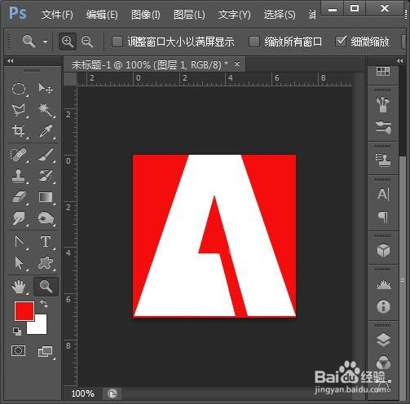Viewport: 410px width, 404px height.
Task: Close the untitled-1 document tab
Action: tap(237, 64)
